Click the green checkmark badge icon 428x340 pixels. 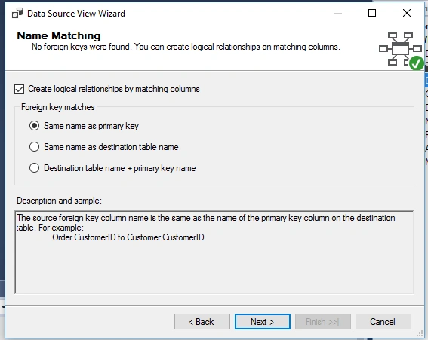tap(416, 63)
